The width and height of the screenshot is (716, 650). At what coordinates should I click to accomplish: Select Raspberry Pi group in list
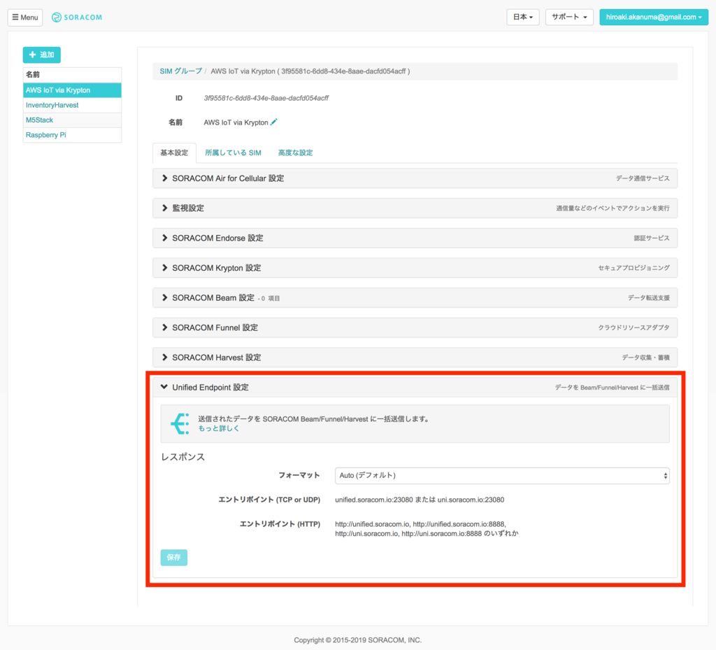72,135
